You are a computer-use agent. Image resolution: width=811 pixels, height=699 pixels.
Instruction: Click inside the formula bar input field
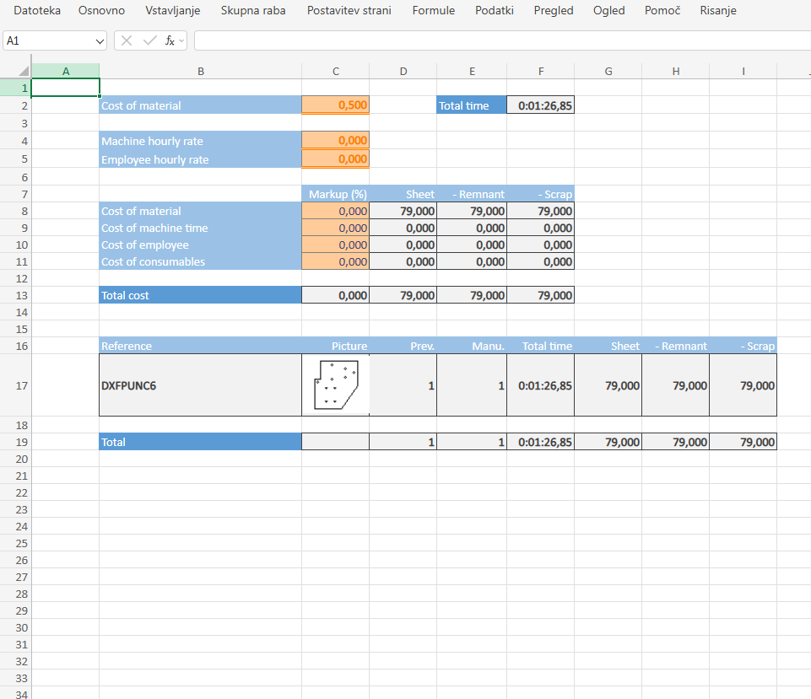coord(498,40)
